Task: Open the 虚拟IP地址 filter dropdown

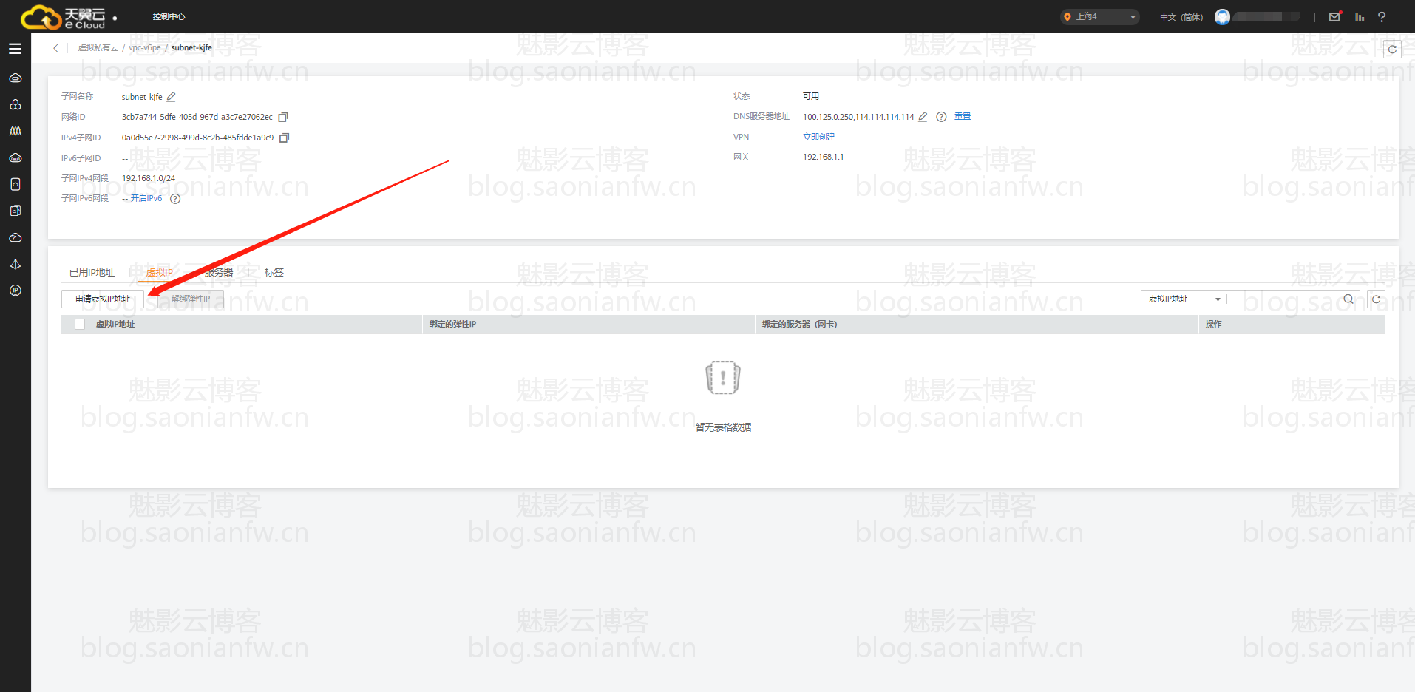Action: coord(1184,299)
